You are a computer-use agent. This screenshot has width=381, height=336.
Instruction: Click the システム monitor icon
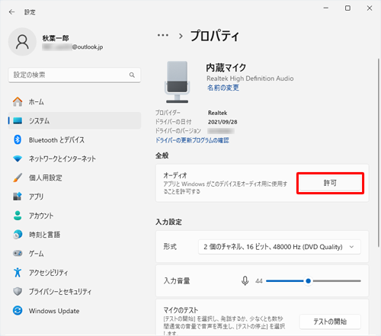(18, 120)
